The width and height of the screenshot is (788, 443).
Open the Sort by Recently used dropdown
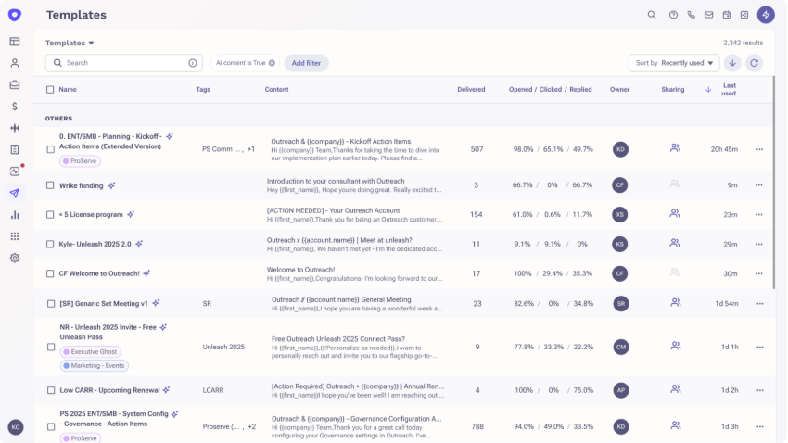(674, 63)
